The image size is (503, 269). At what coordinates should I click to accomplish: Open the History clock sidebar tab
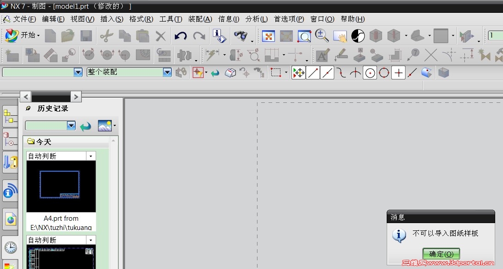(10, 247)
